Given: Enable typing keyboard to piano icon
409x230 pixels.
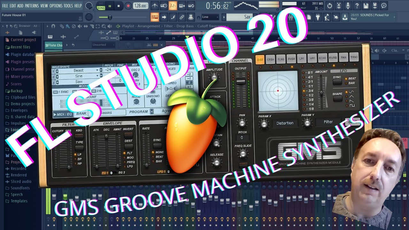Looking at the screenshot, I should [155, 17].
